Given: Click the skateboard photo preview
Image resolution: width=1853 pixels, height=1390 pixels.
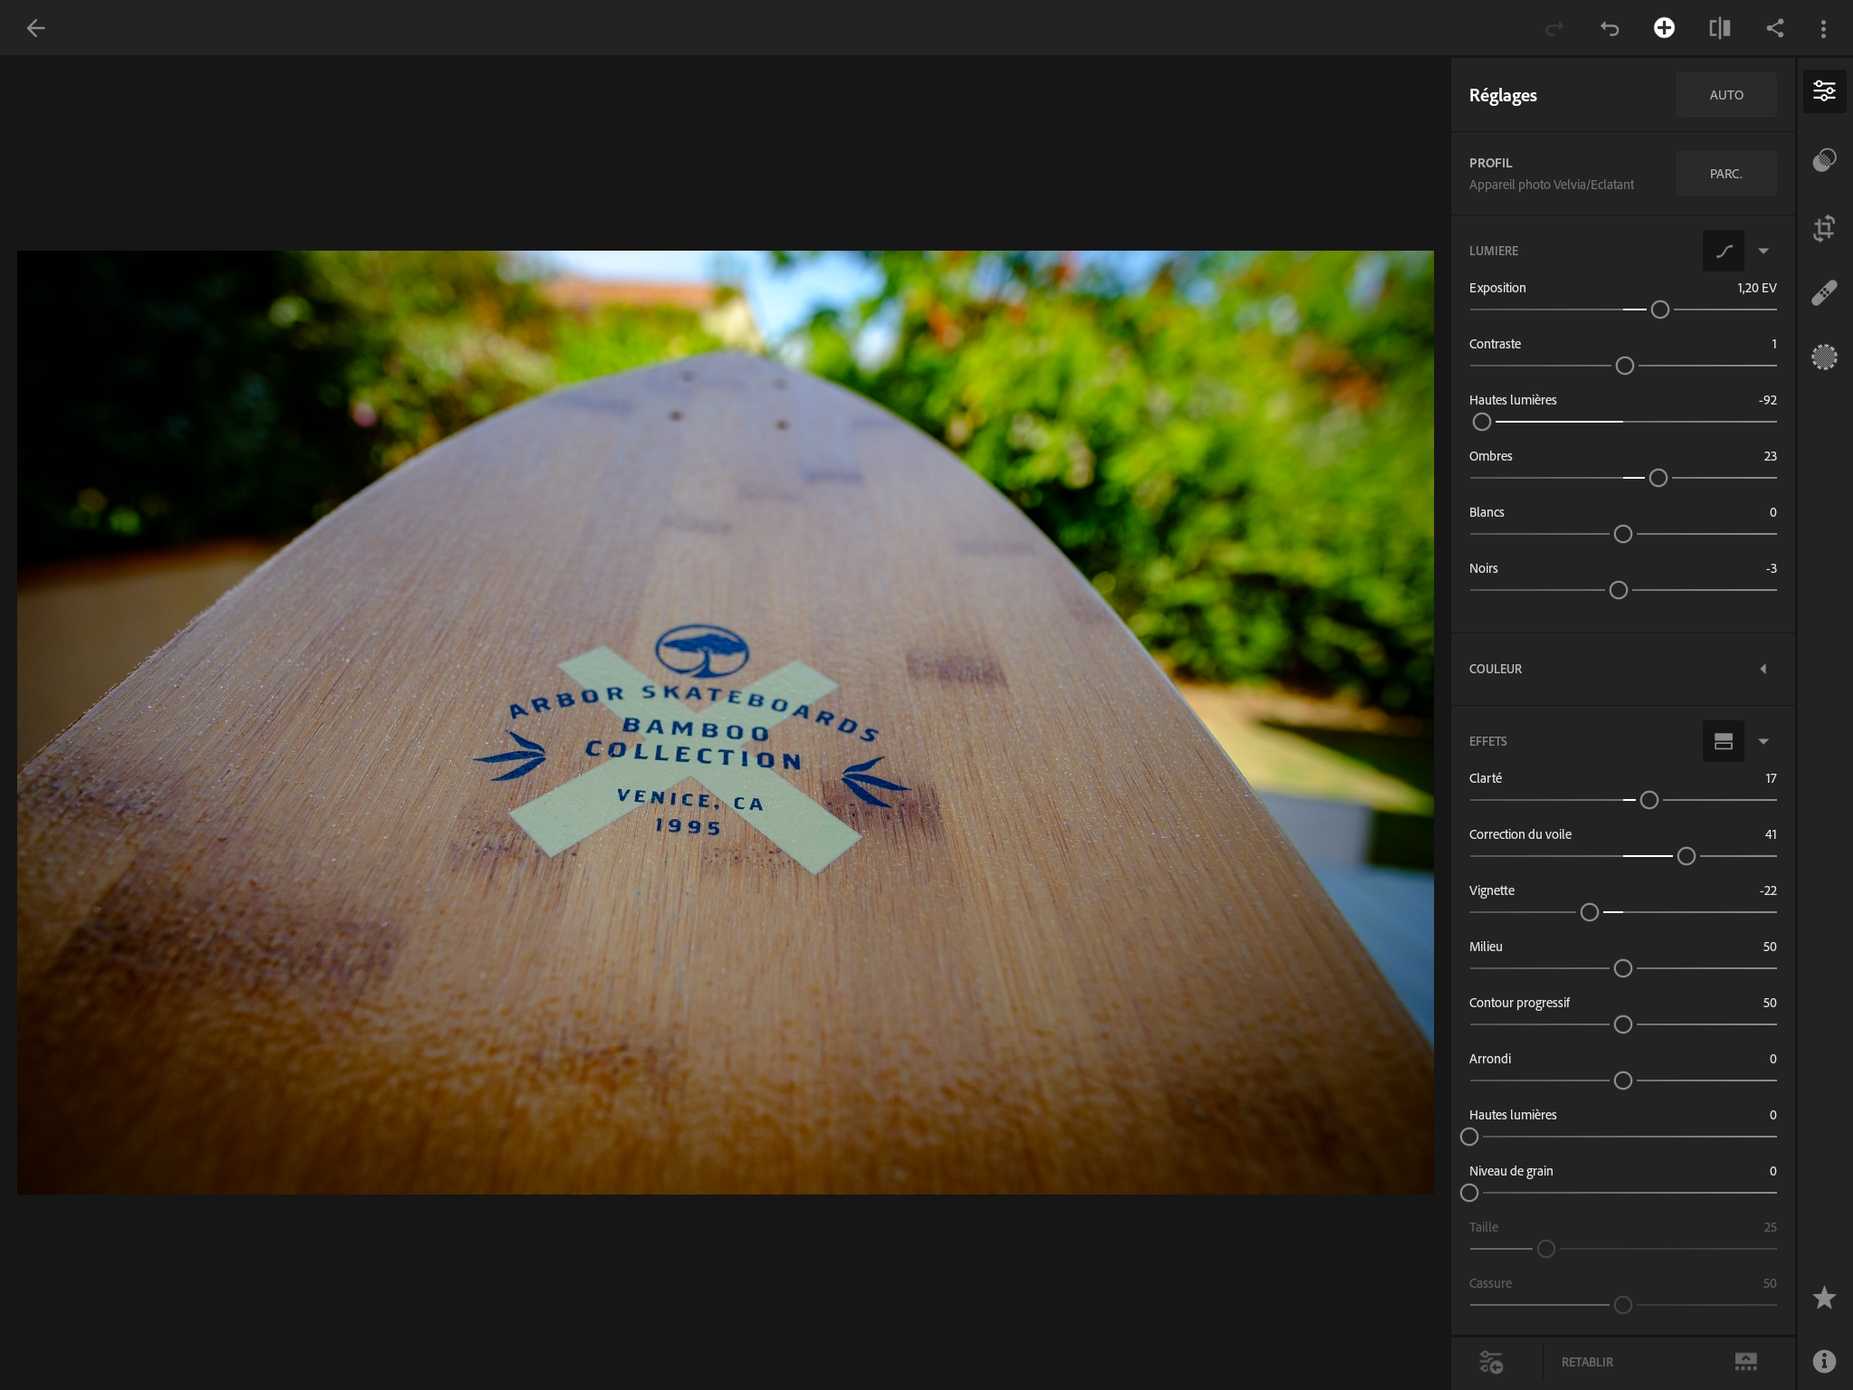Looking at the screenshot, I should pos(726,722).
